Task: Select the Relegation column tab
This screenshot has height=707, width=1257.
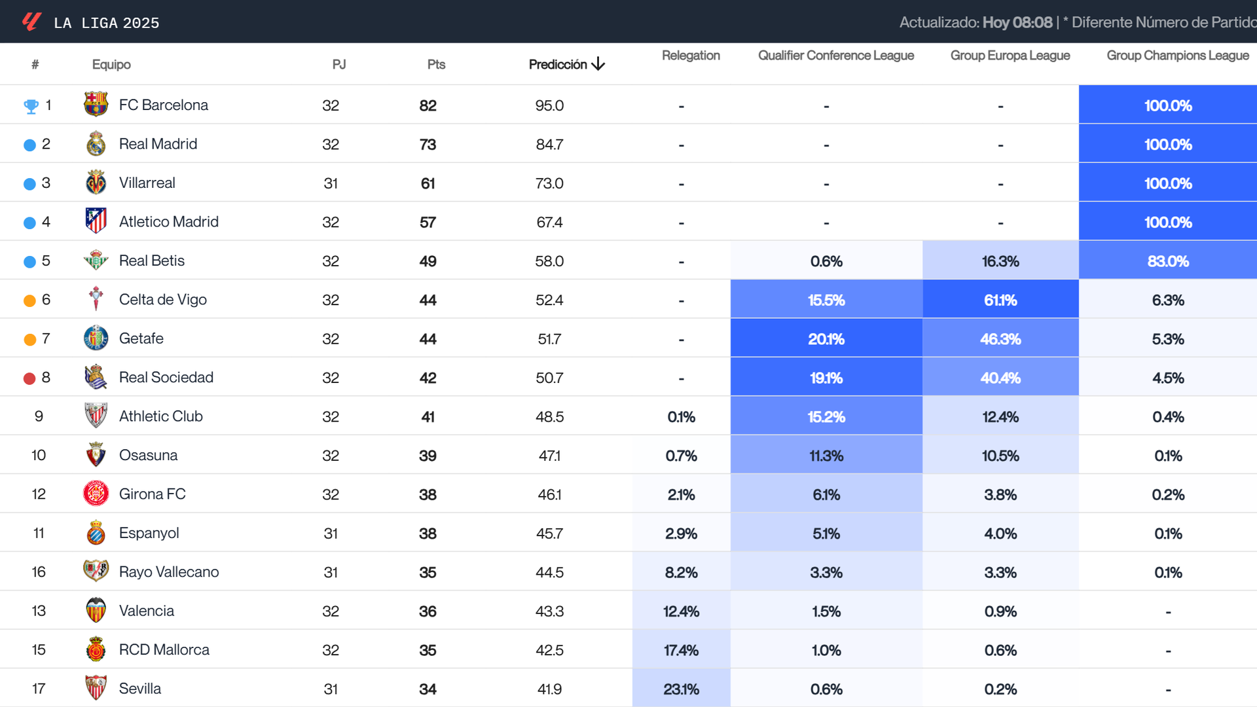Action: pos(691,56)
